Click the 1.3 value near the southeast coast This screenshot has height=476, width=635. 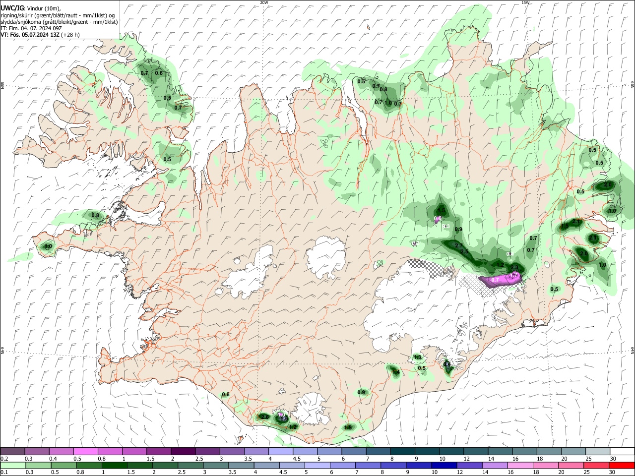tap(417, 357)
